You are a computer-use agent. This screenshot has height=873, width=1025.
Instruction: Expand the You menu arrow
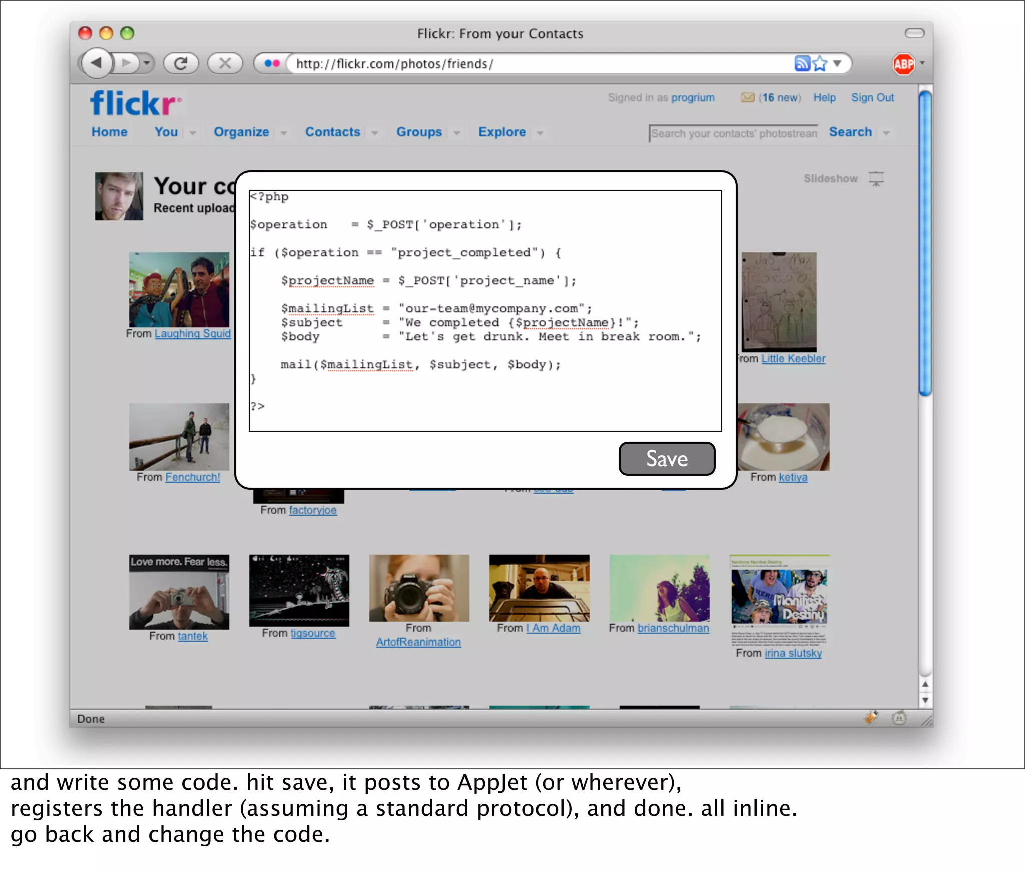192,133
